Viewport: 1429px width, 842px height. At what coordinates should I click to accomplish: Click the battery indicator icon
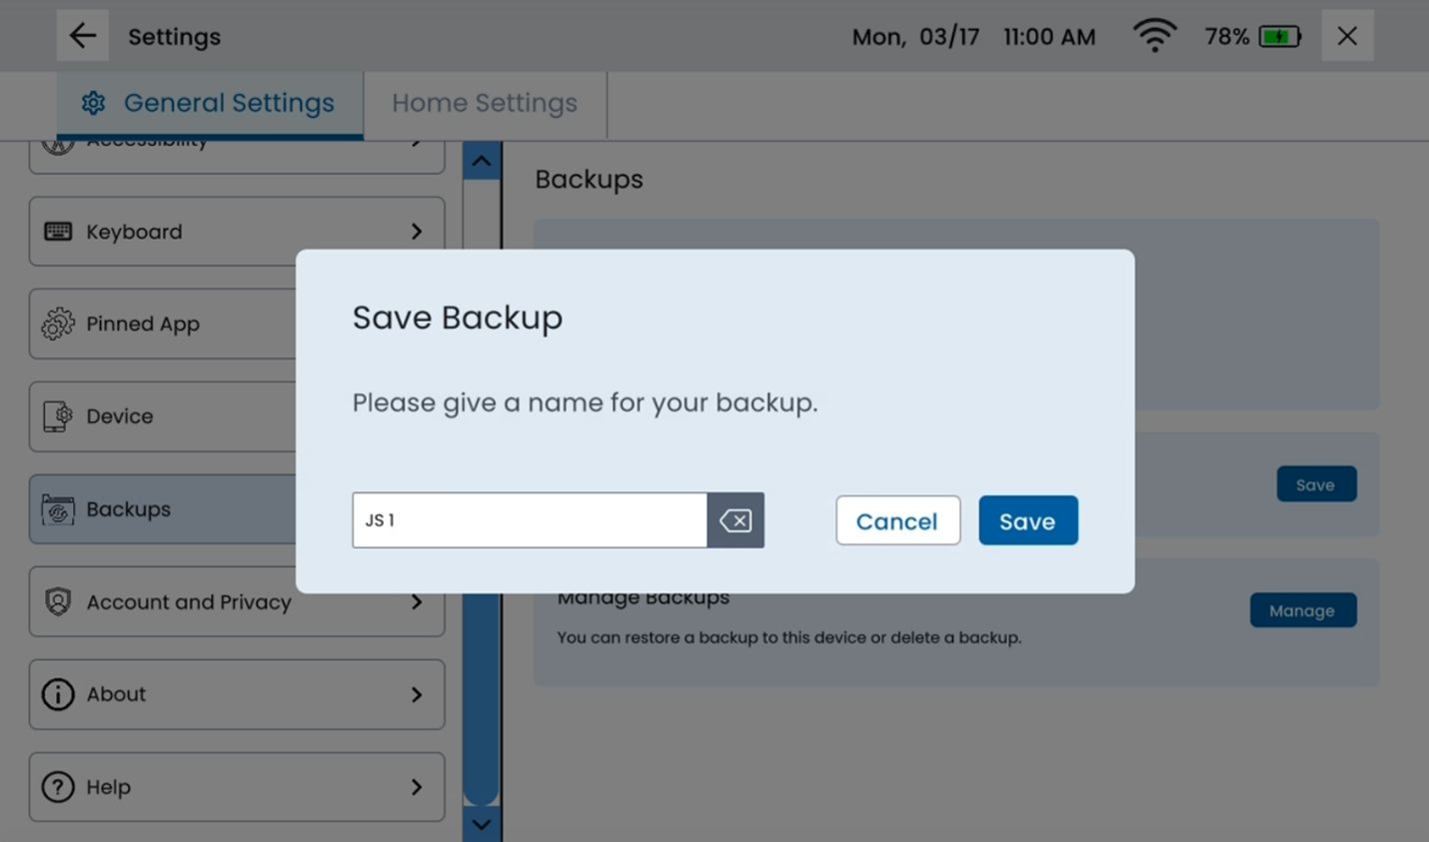click(1279, 37)
